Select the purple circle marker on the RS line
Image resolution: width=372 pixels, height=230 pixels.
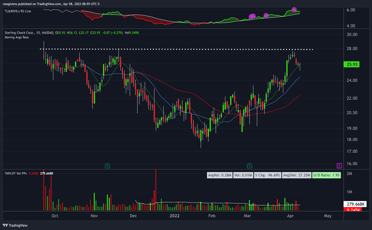pos(252,16)
